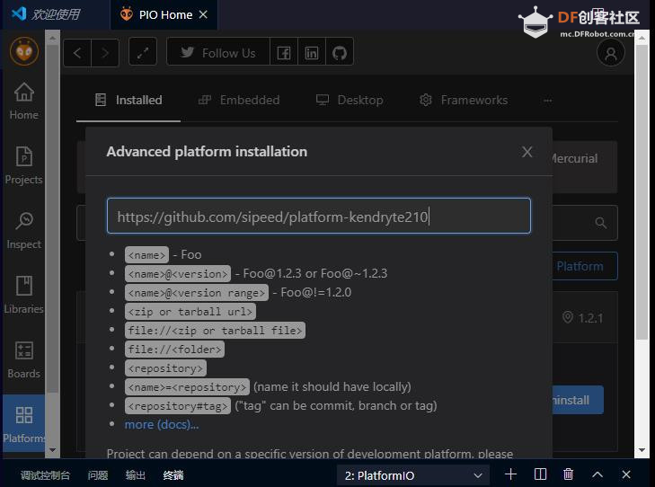Open the 调试控制台 debug console panel tab
This screenshot has width=655, height=487.
45,475
